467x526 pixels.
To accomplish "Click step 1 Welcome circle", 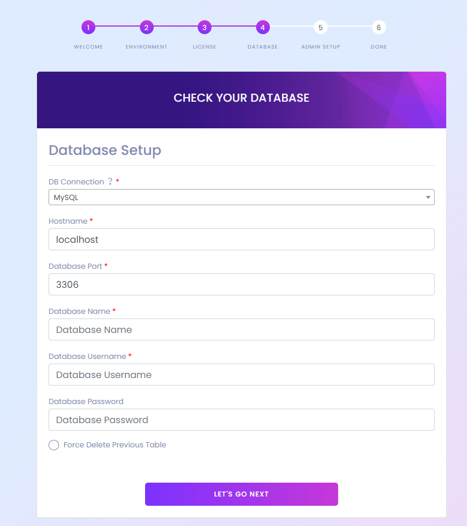I will tap(88, 27).
